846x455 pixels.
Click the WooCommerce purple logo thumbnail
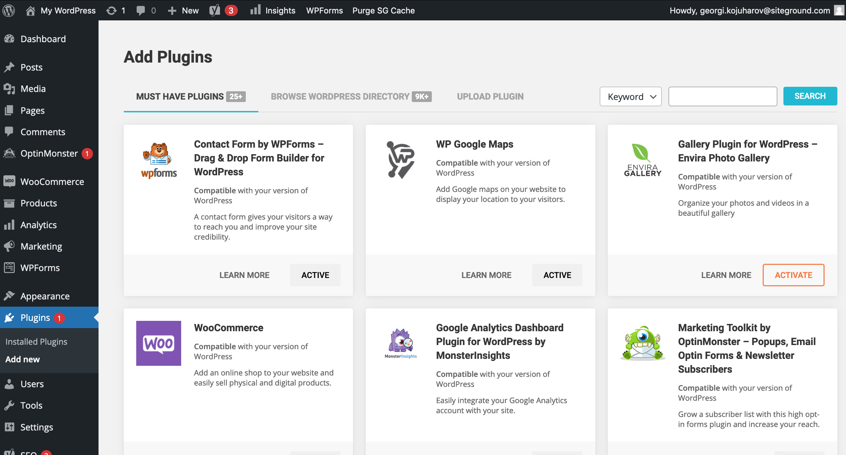tap(159, 343)
